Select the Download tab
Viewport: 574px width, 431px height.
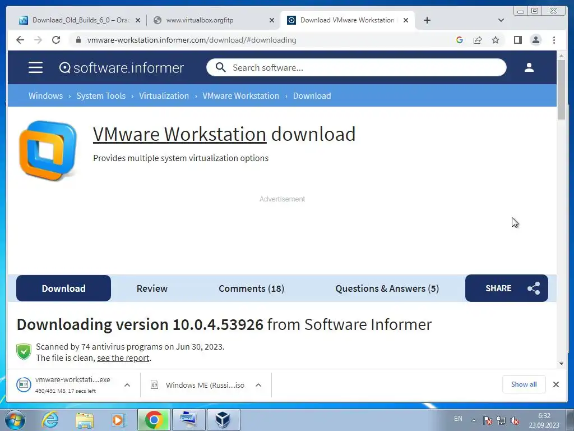(x=64, y=288)
